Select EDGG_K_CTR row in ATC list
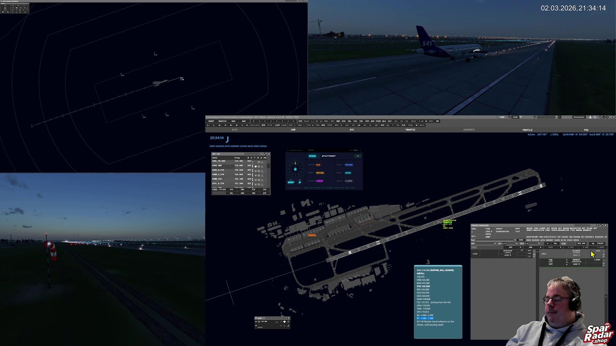 [x=239, y=170]
